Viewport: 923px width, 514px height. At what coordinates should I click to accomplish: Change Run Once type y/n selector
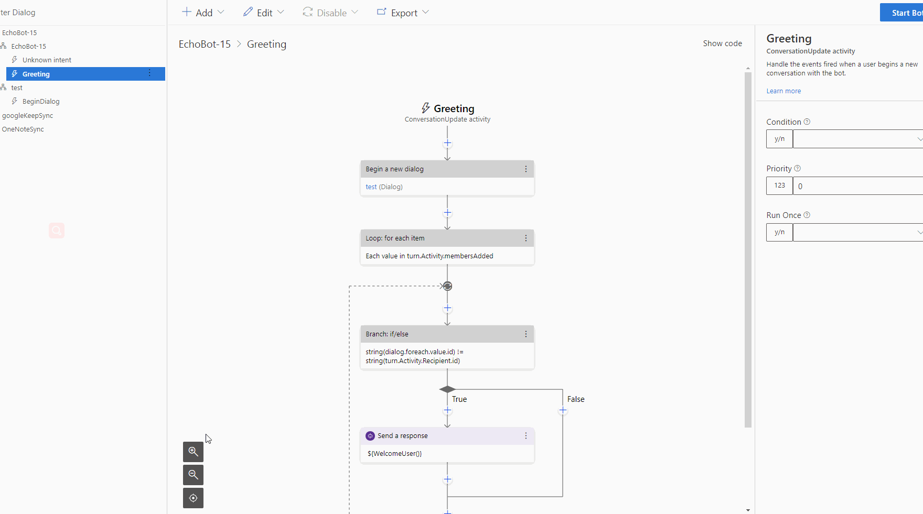(780, 232)
